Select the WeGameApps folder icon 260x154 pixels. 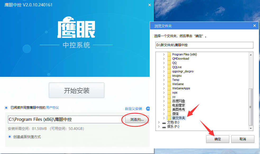point(169,88)
